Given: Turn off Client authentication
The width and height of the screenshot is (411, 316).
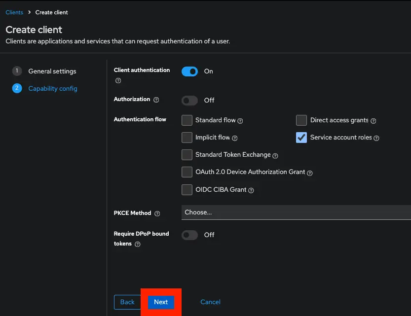Looking at the screenshot, I should tap(189, 71).
